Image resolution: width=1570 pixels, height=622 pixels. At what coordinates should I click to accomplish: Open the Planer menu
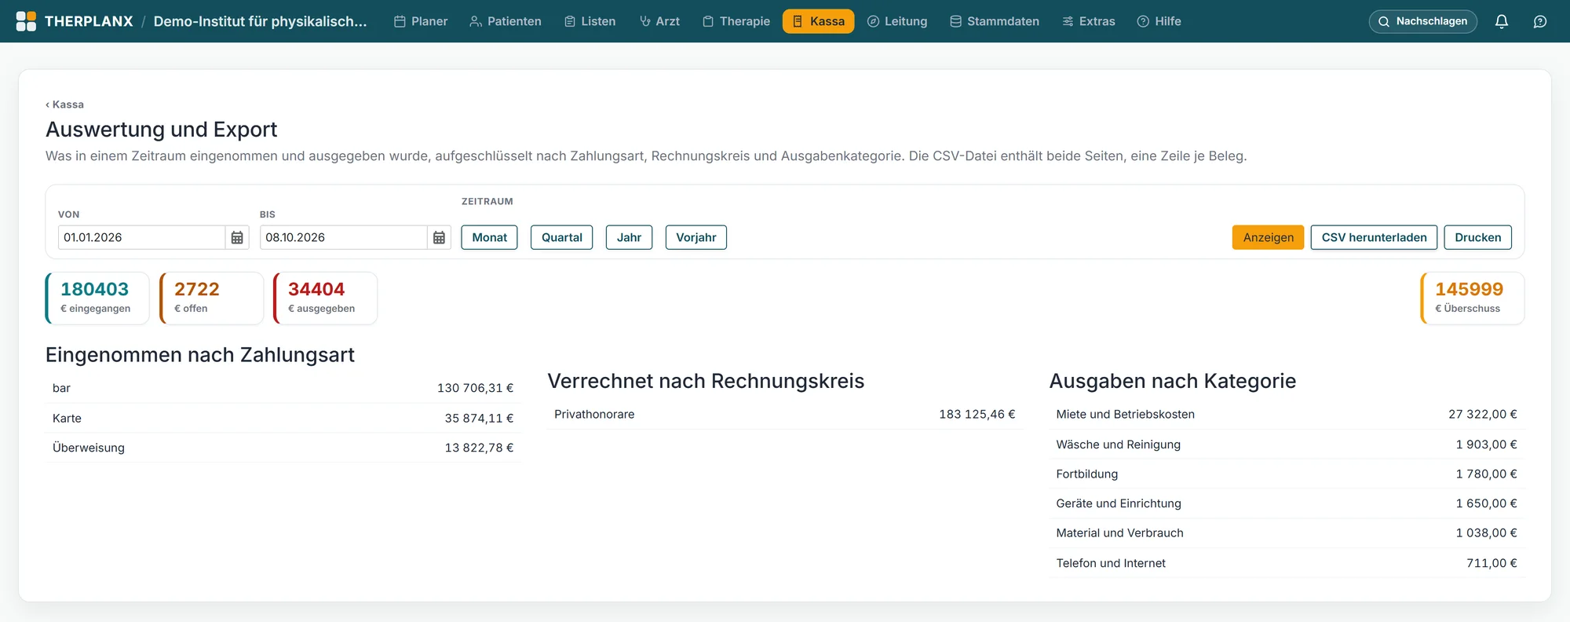pyautogui.click(x=421, y=21)
